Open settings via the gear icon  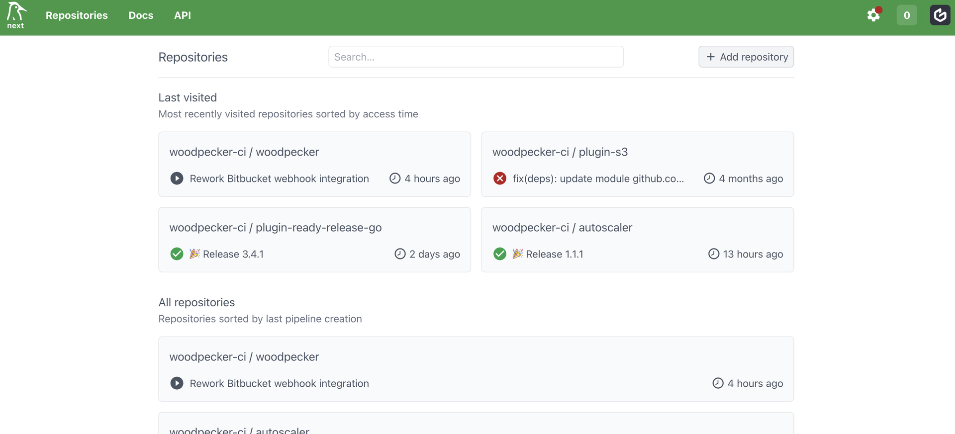point(873,15)
